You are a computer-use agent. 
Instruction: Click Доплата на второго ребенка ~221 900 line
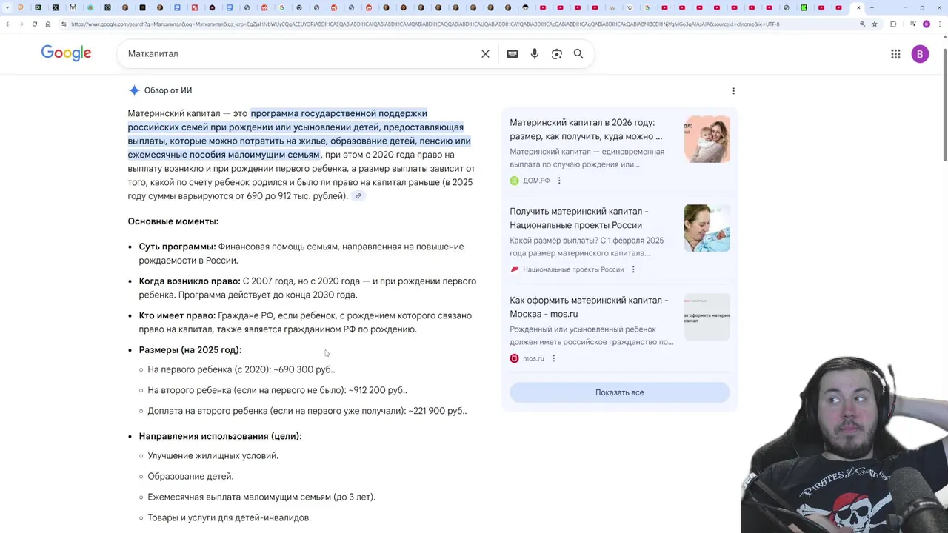pos(307,411)
